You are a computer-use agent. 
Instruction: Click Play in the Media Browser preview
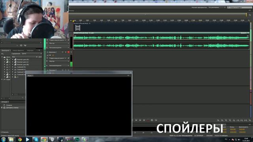17,46
